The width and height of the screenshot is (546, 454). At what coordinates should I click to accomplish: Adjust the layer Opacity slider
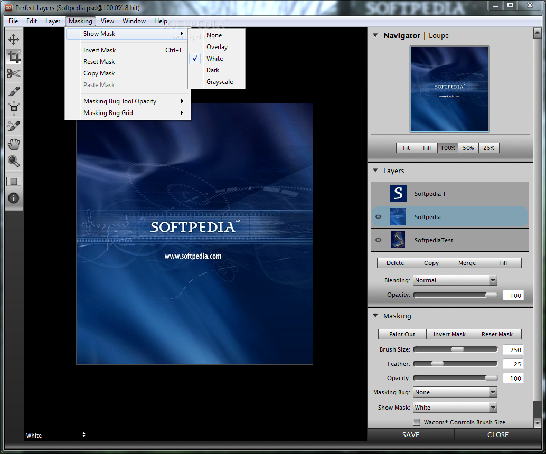pos(456,295)
